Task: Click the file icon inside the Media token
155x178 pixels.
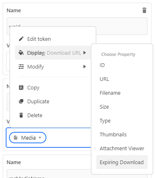Action: (x=16, y=138)
